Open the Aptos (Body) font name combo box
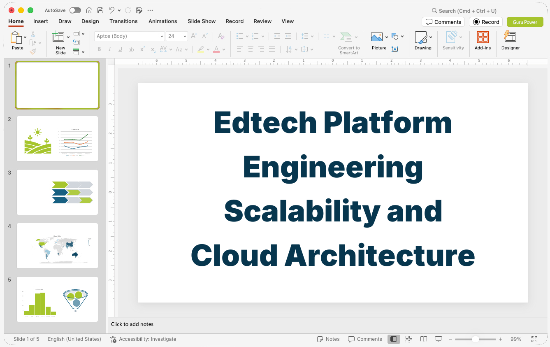 coord(130,36)
